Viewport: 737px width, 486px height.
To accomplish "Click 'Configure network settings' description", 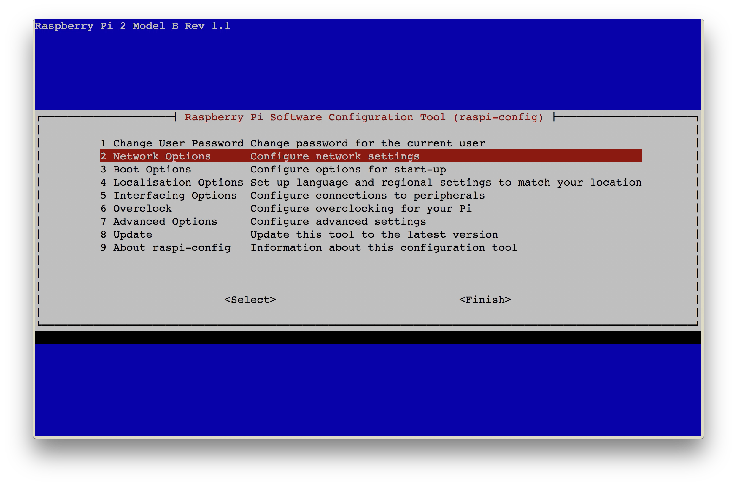I will (335, 156).
